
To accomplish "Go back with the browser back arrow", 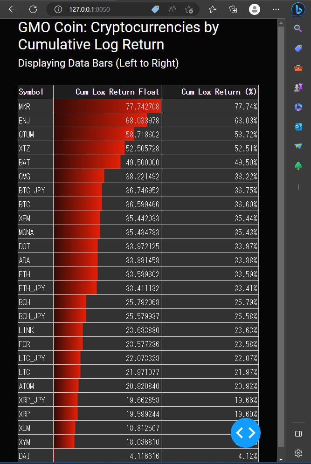I will pos(13,9).
